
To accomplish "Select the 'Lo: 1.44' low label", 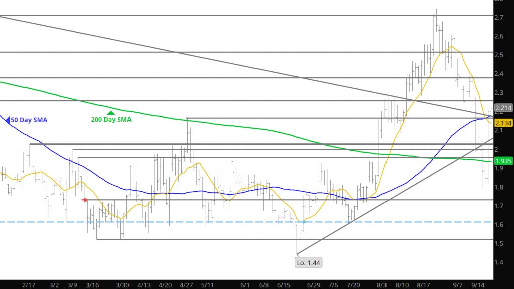I will pyautogui.click(x=306, y=261).
